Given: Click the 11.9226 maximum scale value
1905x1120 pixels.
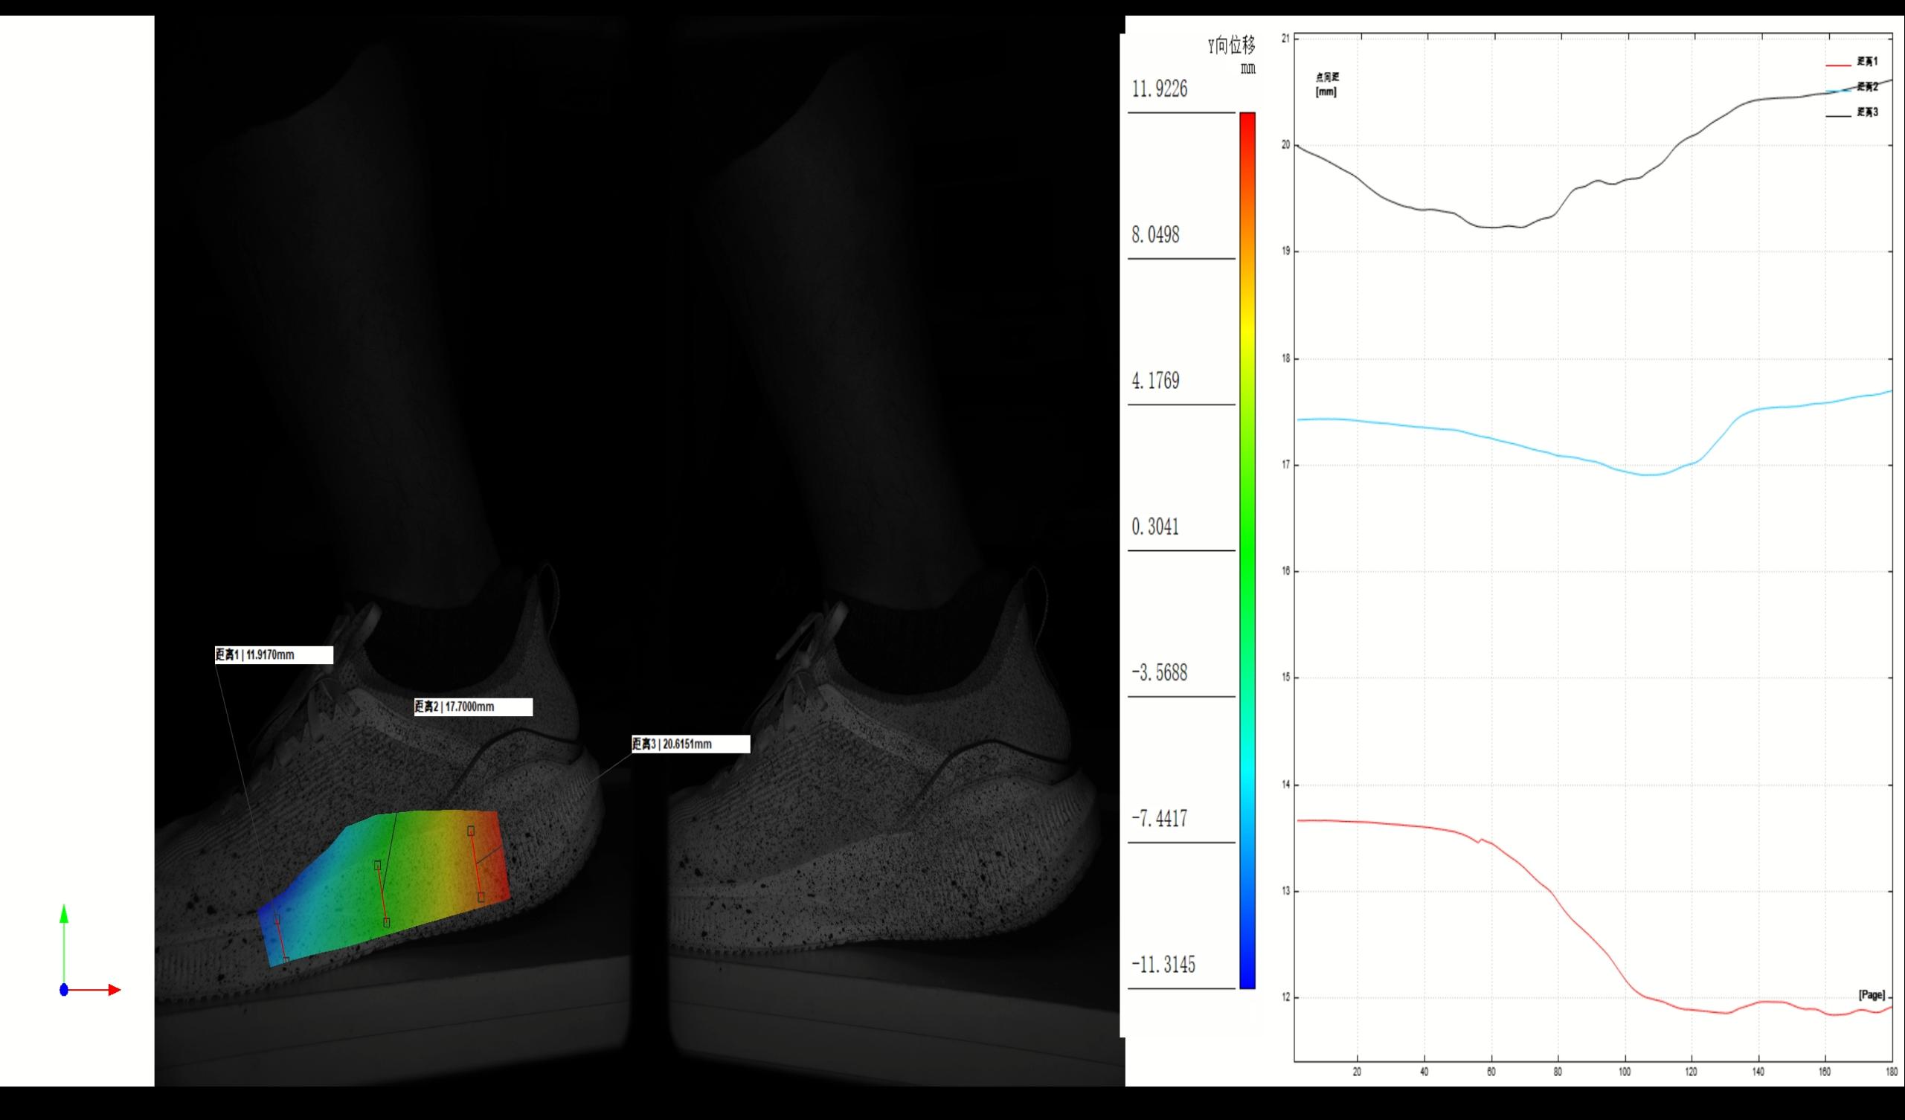Looking at the screenshot, I should point(1160,89).
